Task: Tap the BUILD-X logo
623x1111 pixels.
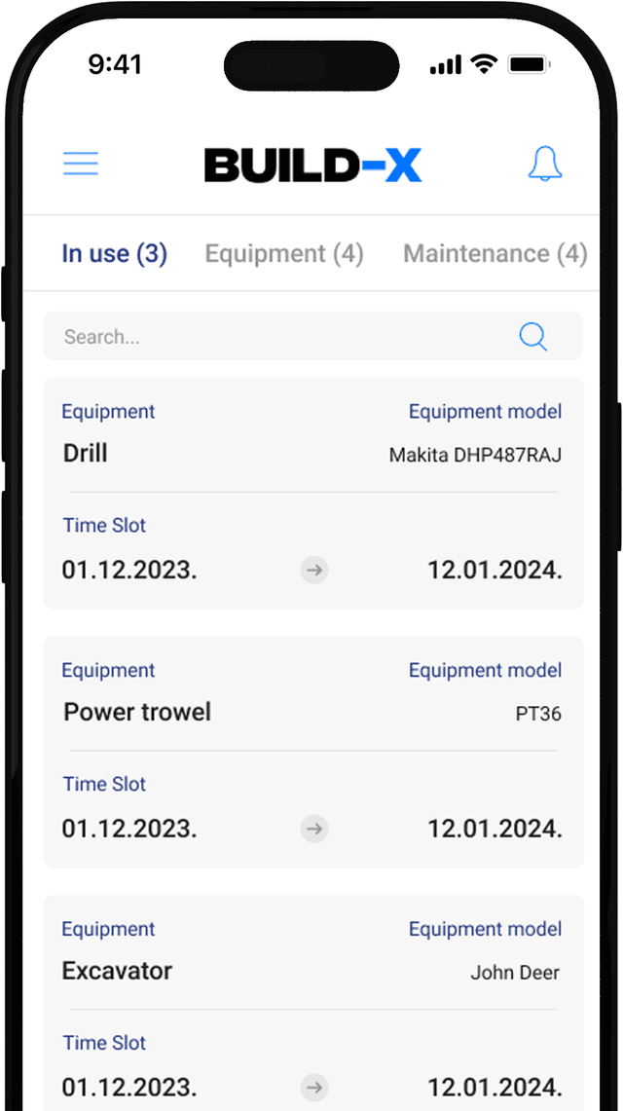Action: (x=312, y=166)
